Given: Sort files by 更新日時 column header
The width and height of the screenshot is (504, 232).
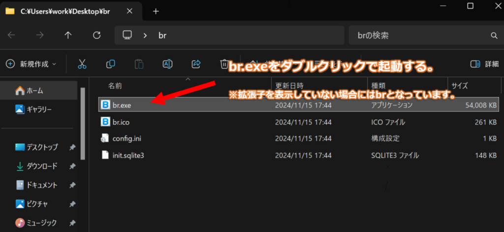Looking at the screenshot, I should (x=289, y=85).
